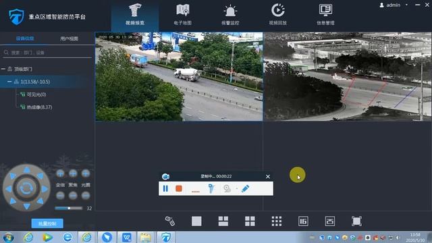Open the video playback tab

tap(277, 15)
